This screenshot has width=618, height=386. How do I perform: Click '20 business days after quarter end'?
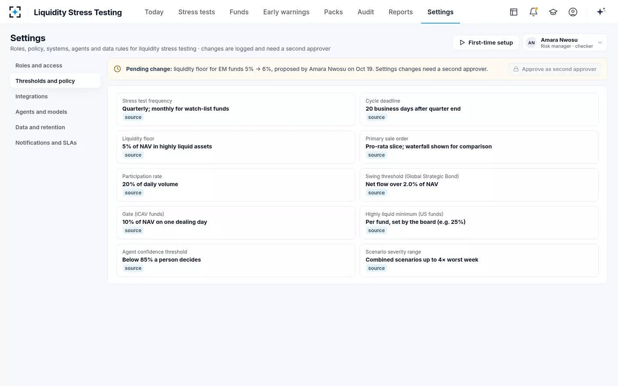pos(413,109)
